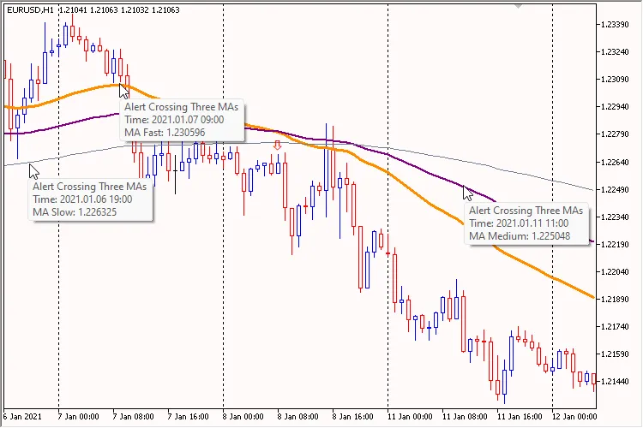Click the 1.21440 price axis label
The image size is (643, 428).
tap(616, 381)
